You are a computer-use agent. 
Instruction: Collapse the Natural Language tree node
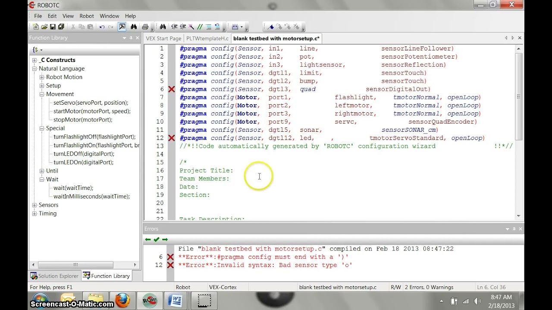(x=34, y=69)
